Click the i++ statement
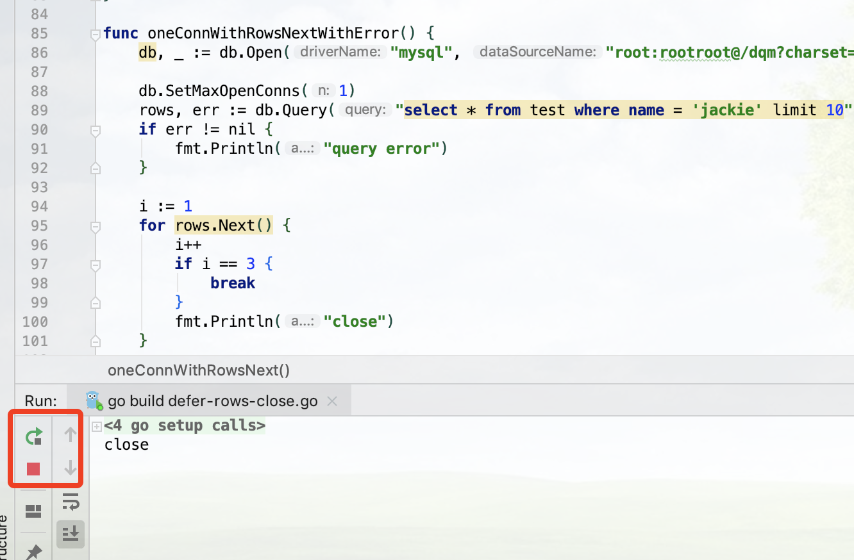Screen dimensions: 854x560 pos(188,245)
